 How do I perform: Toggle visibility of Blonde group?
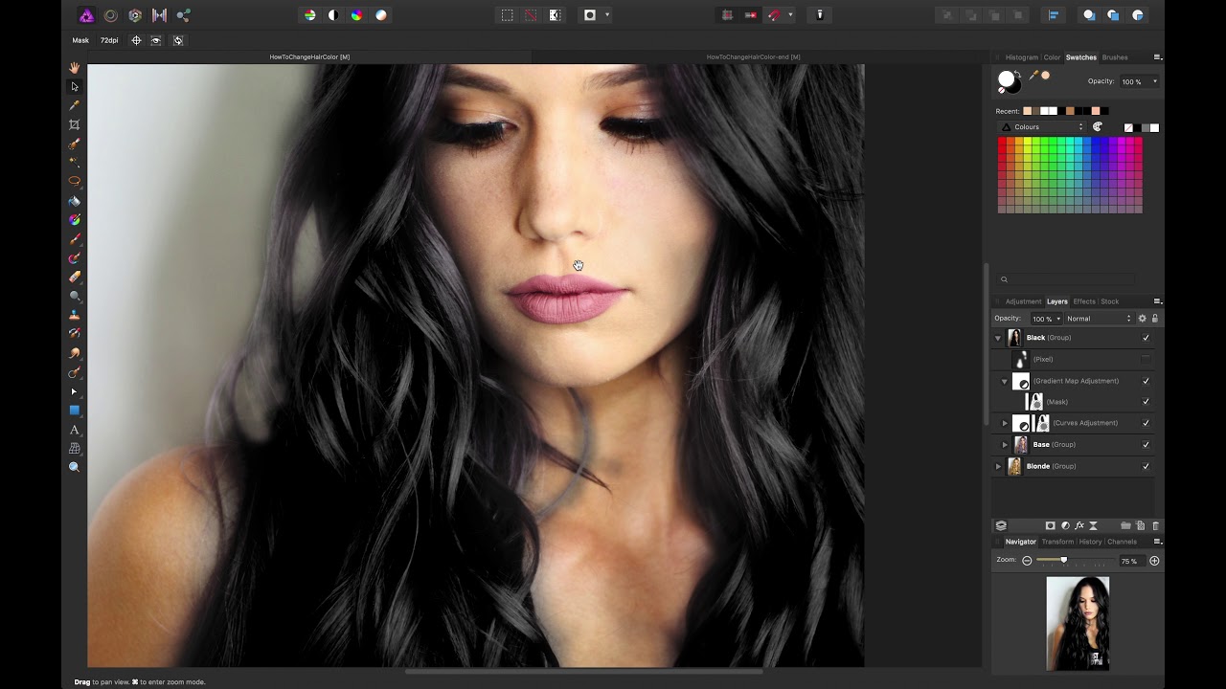tap(1146, 466)
